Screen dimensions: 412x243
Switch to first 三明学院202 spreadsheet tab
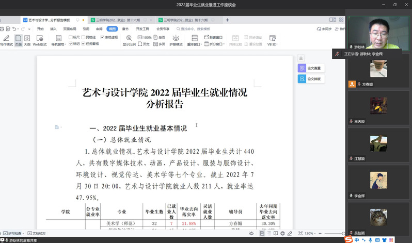(x=122, y=20)
